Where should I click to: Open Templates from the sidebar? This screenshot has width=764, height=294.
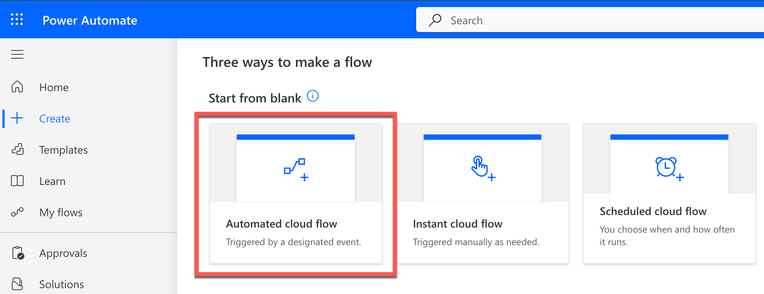64,150
